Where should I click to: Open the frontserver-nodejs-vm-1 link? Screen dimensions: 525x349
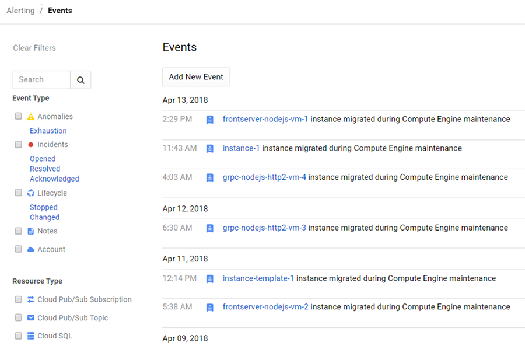click(x=265, y=119)
